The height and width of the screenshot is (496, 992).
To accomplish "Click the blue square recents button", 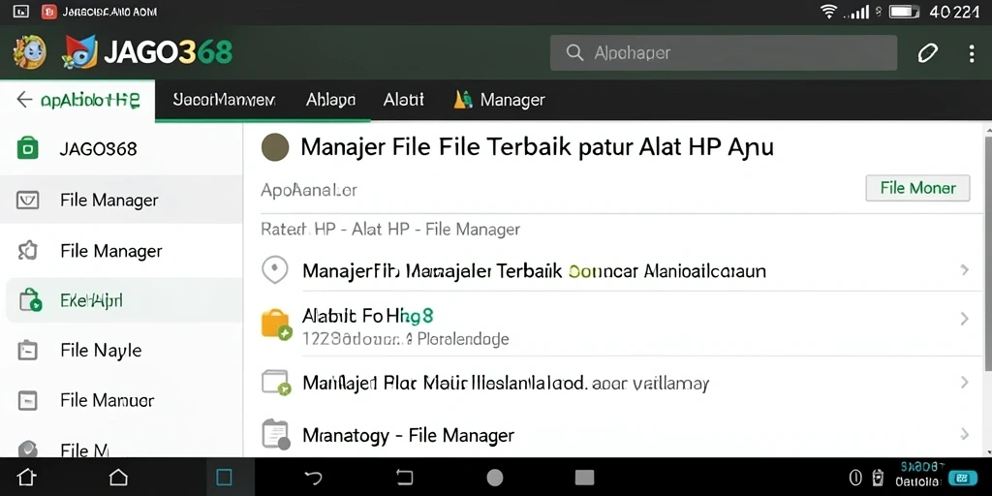I will [224, 478].
